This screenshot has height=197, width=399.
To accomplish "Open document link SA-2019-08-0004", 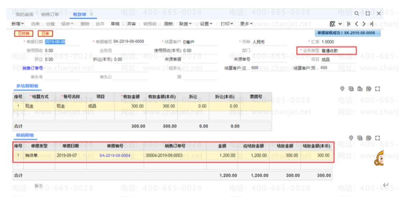I will (x=115, y=155).
